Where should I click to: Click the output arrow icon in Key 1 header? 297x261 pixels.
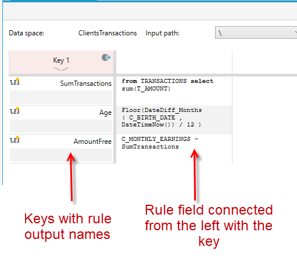106,57
